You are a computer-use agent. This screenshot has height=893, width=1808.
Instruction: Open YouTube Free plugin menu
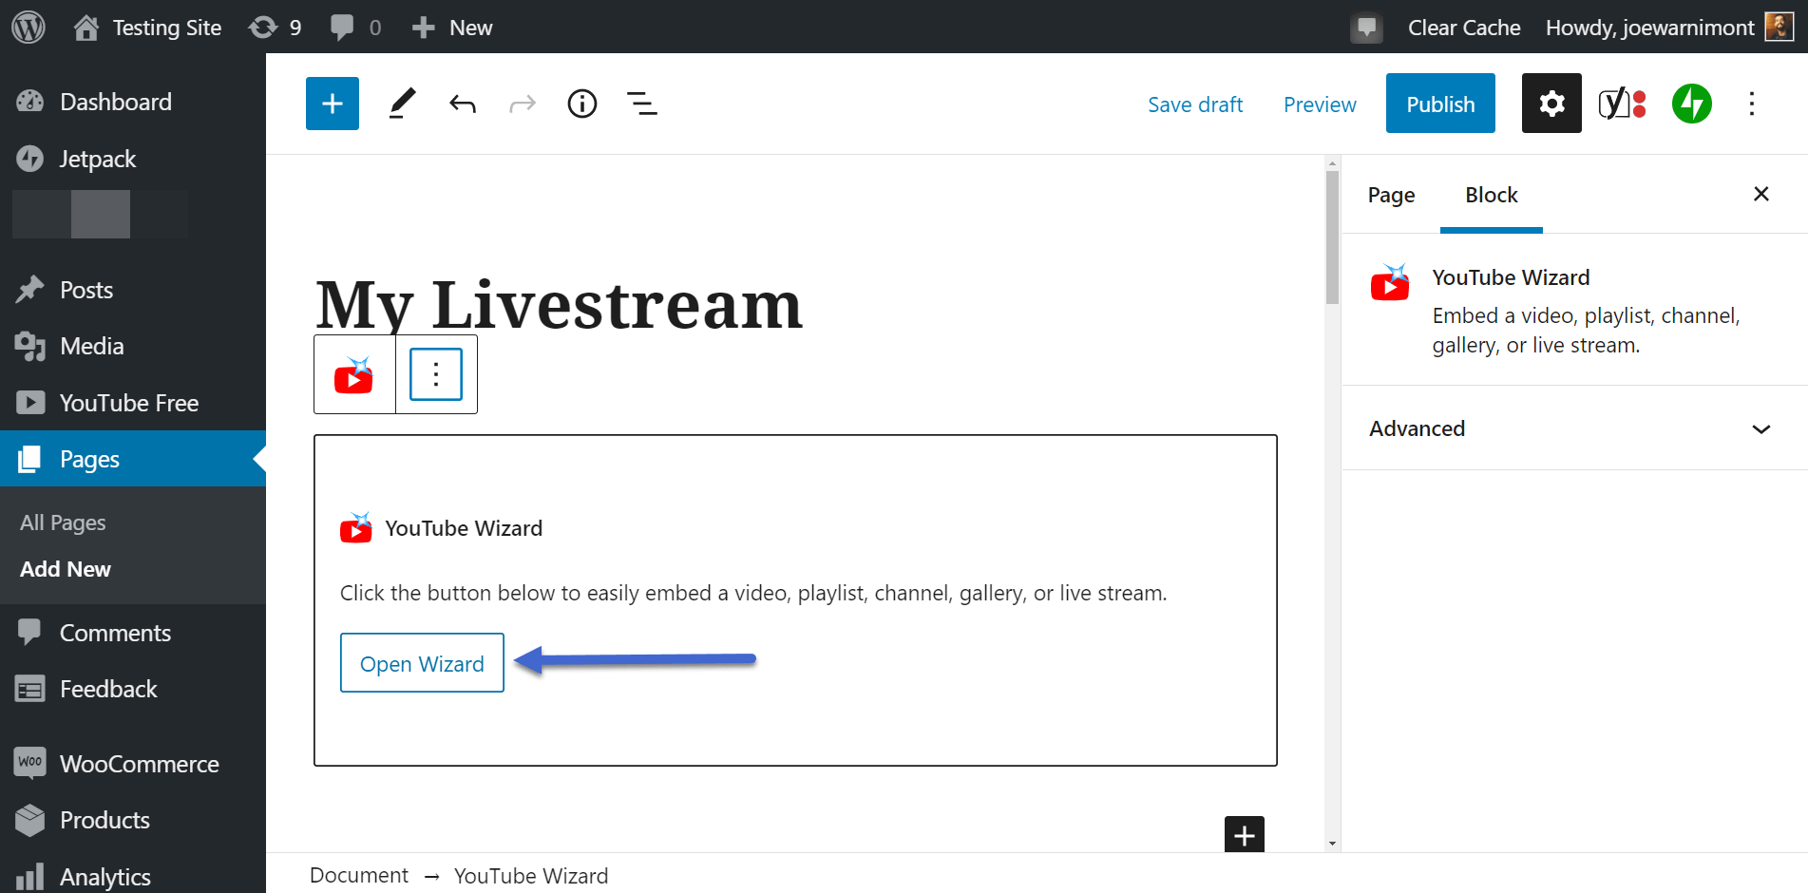(133, 403)
